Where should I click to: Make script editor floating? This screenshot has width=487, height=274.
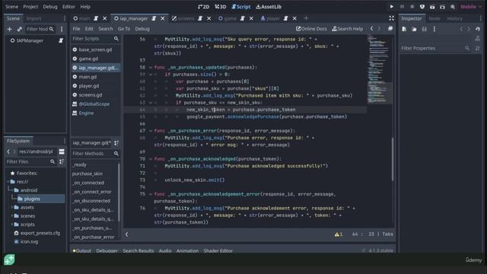coord(390,29)
